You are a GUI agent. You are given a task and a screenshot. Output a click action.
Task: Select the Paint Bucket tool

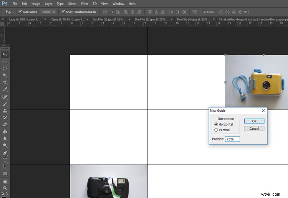pyautogui.click(x=5, y=131)
